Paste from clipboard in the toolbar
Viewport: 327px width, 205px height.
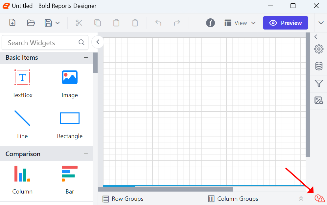116,23
